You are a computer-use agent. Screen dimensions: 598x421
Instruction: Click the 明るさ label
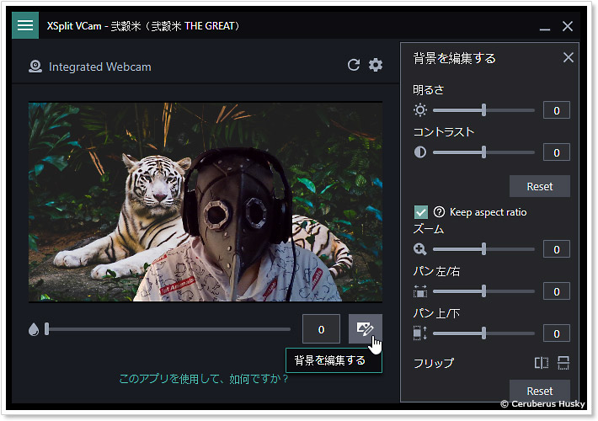click(429, 90)
